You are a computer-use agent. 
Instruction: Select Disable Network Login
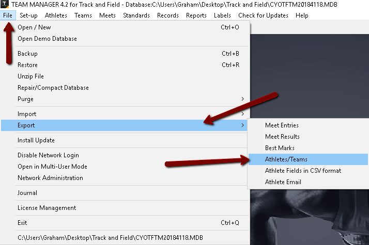pos(125,155)
